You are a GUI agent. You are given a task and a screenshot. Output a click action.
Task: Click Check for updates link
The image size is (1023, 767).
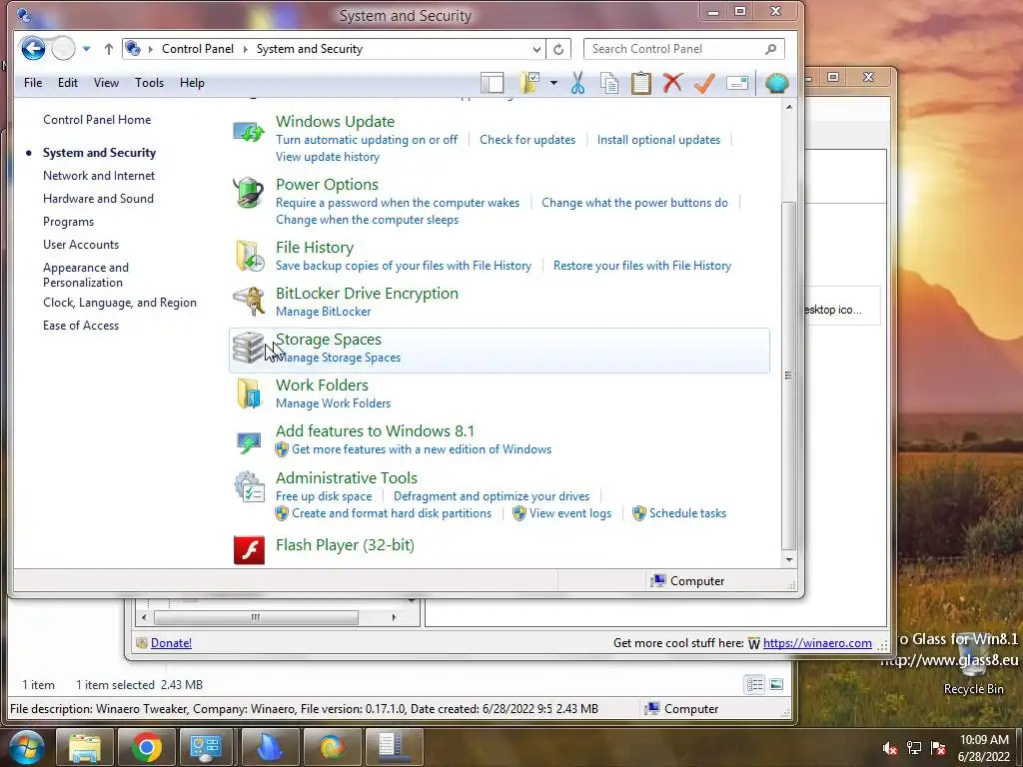tap(527, 140)
